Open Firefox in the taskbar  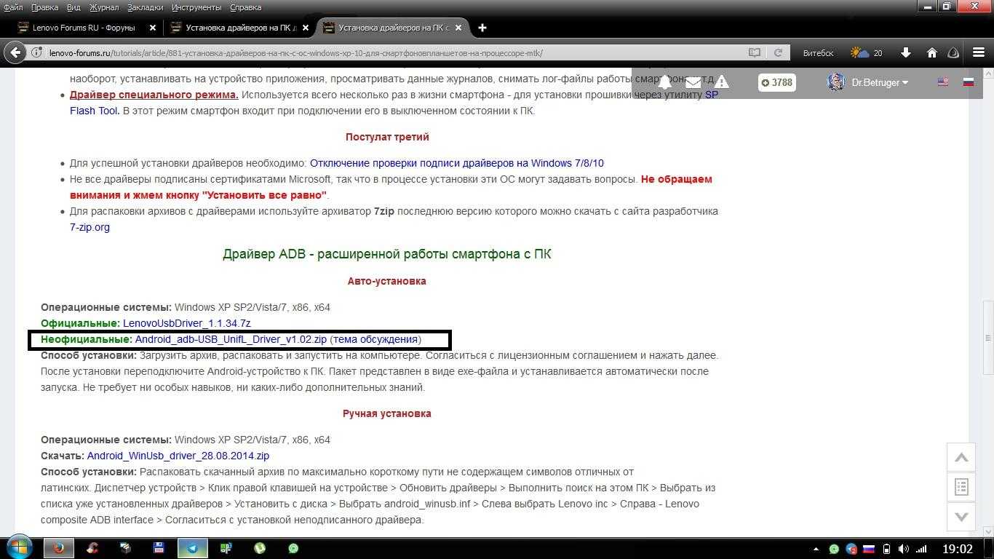[x=59, y=548]
